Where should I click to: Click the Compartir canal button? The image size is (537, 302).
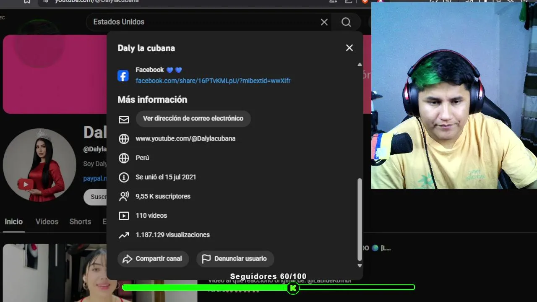153,259
